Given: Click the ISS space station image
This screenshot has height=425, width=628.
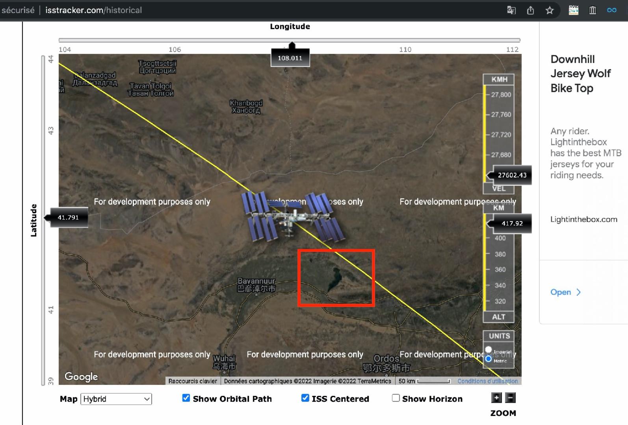Looking at the screenshot, I should point(292,217).
